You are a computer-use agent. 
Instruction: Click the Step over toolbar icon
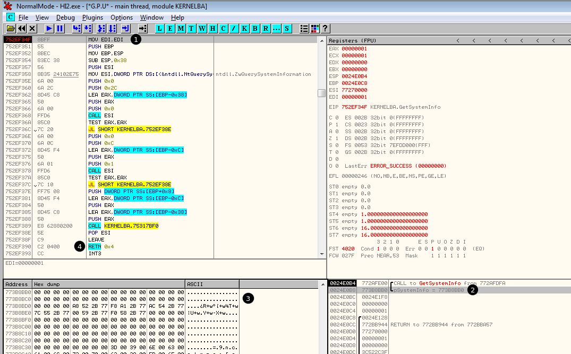coord(88,28)
